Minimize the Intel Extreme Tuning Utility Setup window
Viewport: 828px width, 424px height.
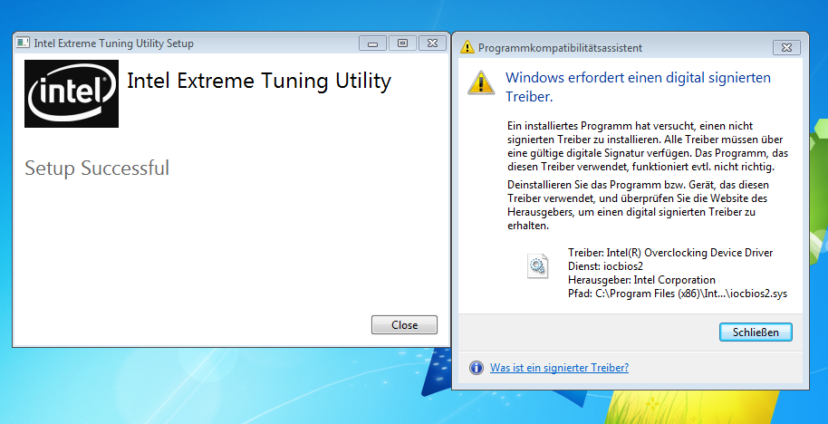coord(373,43)
